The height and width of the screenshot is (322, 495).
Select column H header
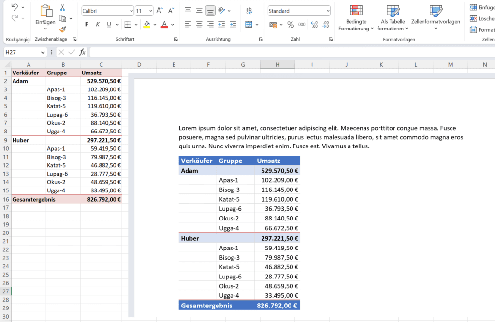tap(277, 65)
